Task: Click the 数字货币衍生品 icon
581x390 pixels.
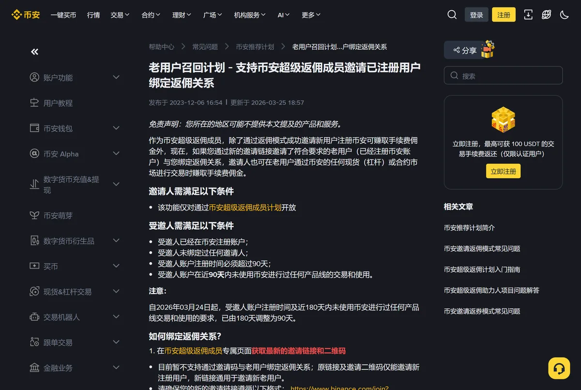Action: tap(34, 240)
